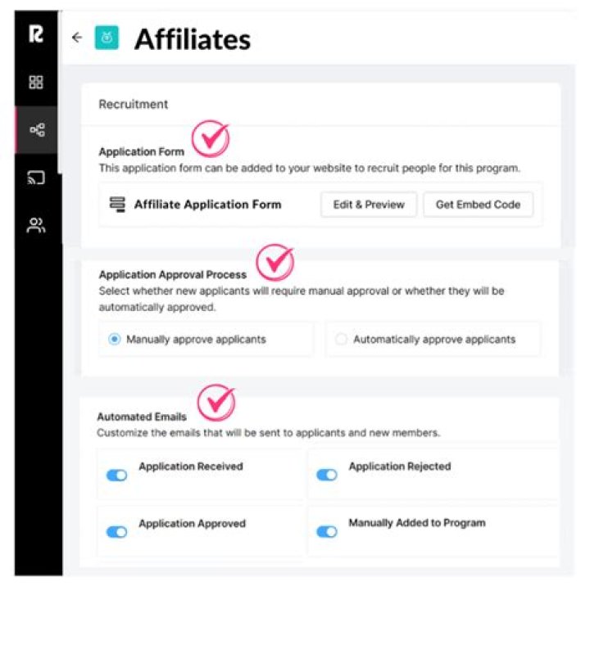Click the Get Embed Code button
This screenshot has height=663, width=590.
tap(478, 205)
